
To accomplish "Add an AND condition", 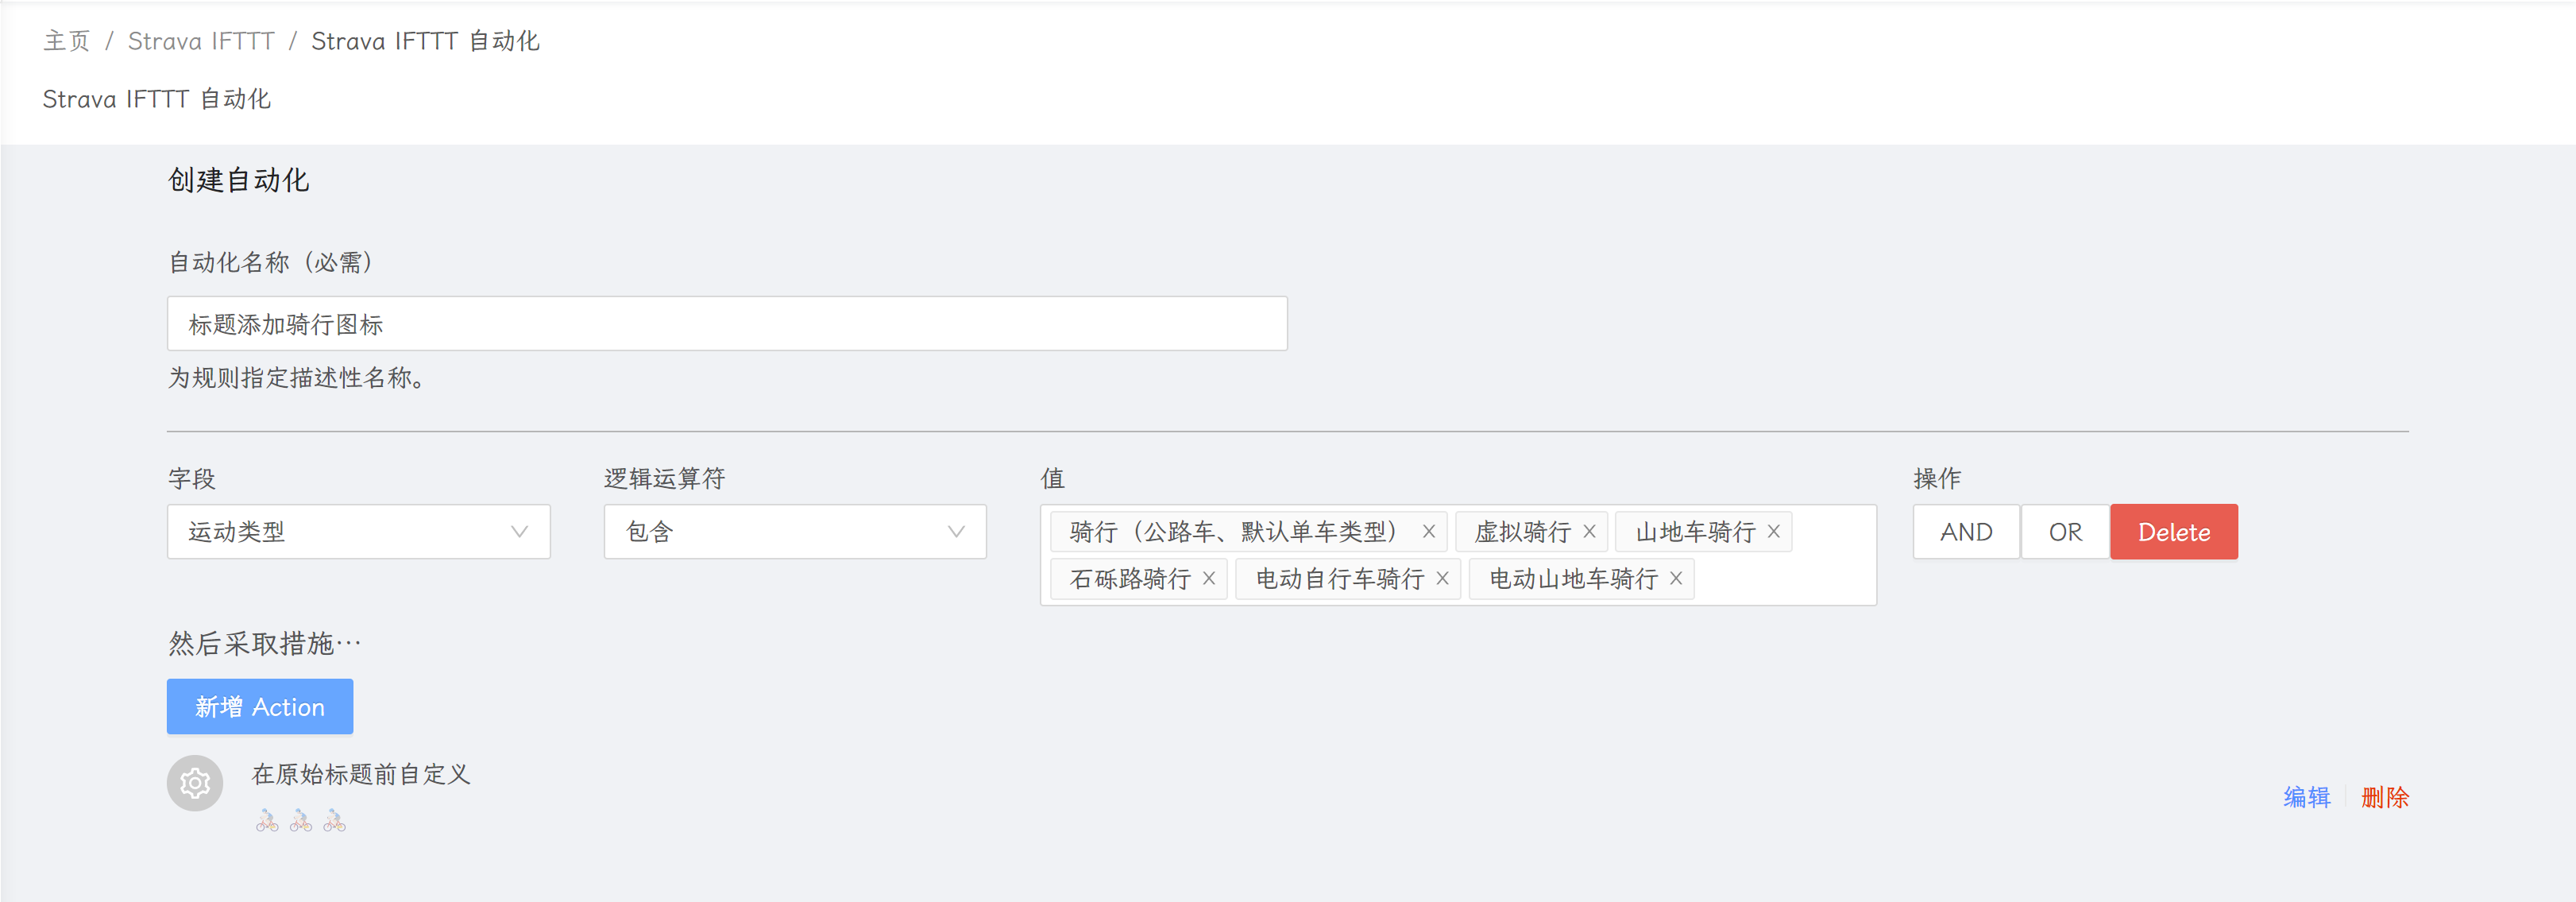I will pos(1965,532).
